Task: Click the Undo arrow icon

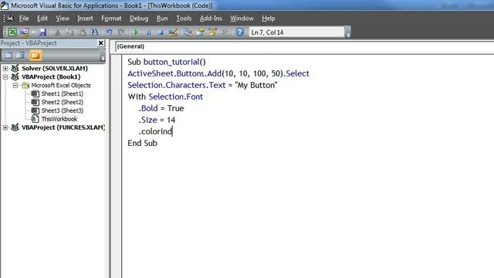Action: click(109, 32)
